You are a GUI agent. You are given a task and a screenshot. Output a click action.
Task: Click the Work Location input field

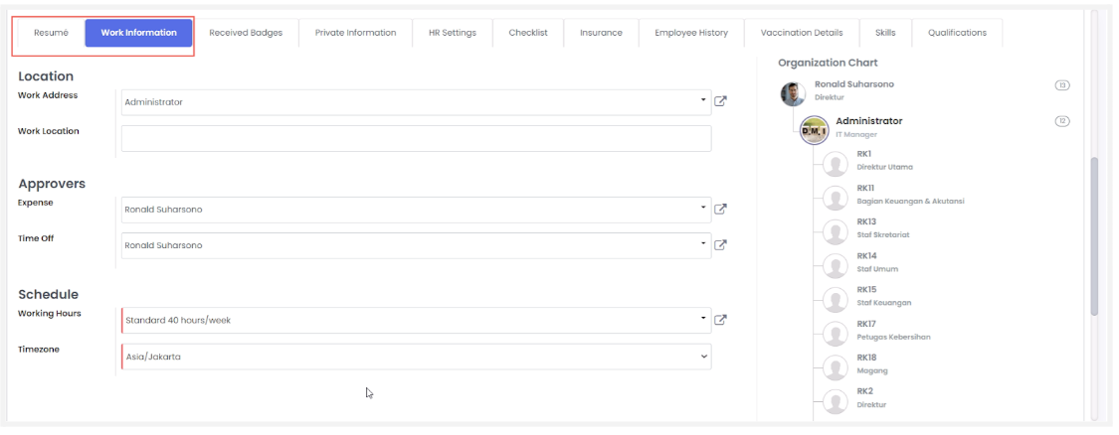coord(416,138)
